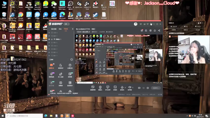The image size is (210, 118).
Task: Open the 视频连麦 tool
Action: point(51,75)
